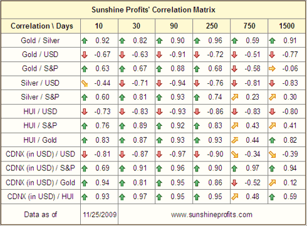Viewport: 307px width, 226px height.
Task: Click the yellow diagonal-up arrow for HUI / Gold 750-day
Action: tap(235, 140)
